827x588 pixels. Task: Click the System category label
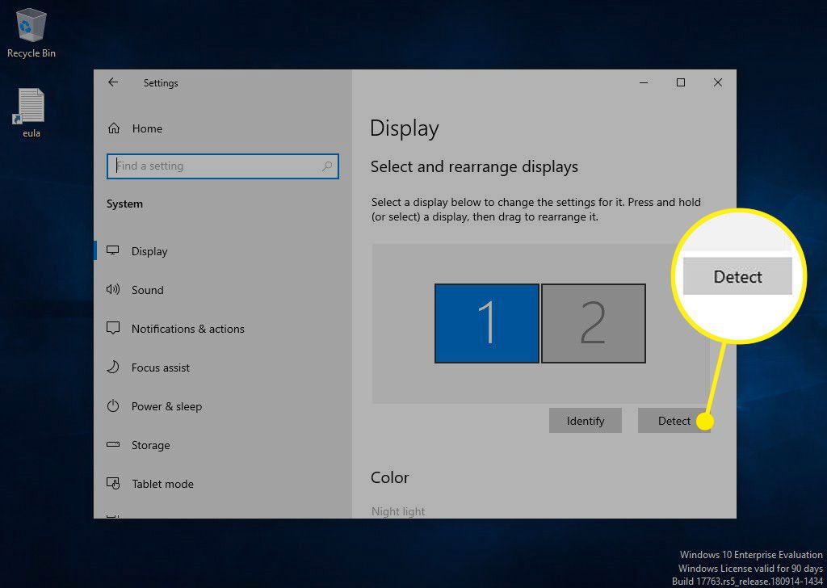(x=124, y=204)
